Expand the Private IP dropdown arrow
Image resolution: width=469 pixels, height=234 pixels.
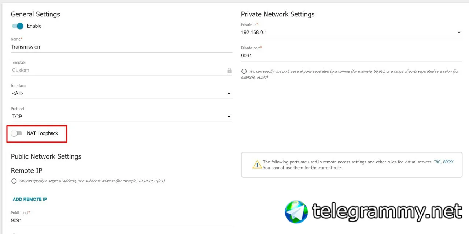tap(459, 33)
